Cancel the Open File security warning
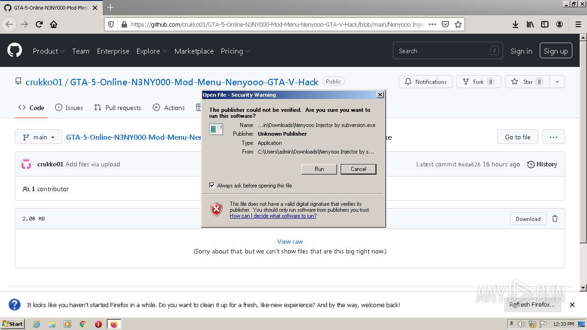The height and width of the screenshot is (330, 587). coord(359,169)
